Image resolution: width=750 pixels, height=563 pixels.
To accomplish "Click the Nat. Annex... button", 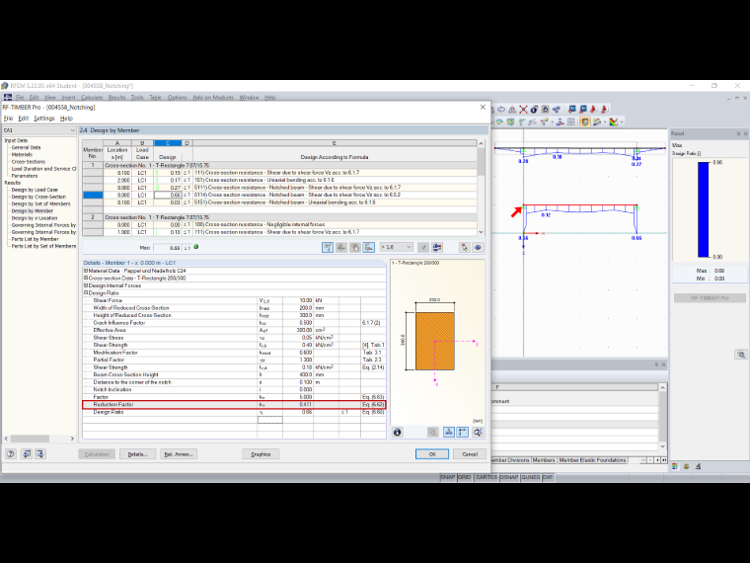I will tap(179, 454).
